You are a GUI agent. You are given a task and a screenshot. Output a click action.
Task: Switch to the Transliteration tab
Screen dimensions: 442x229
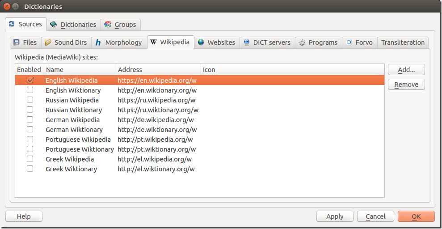[403, 42]
